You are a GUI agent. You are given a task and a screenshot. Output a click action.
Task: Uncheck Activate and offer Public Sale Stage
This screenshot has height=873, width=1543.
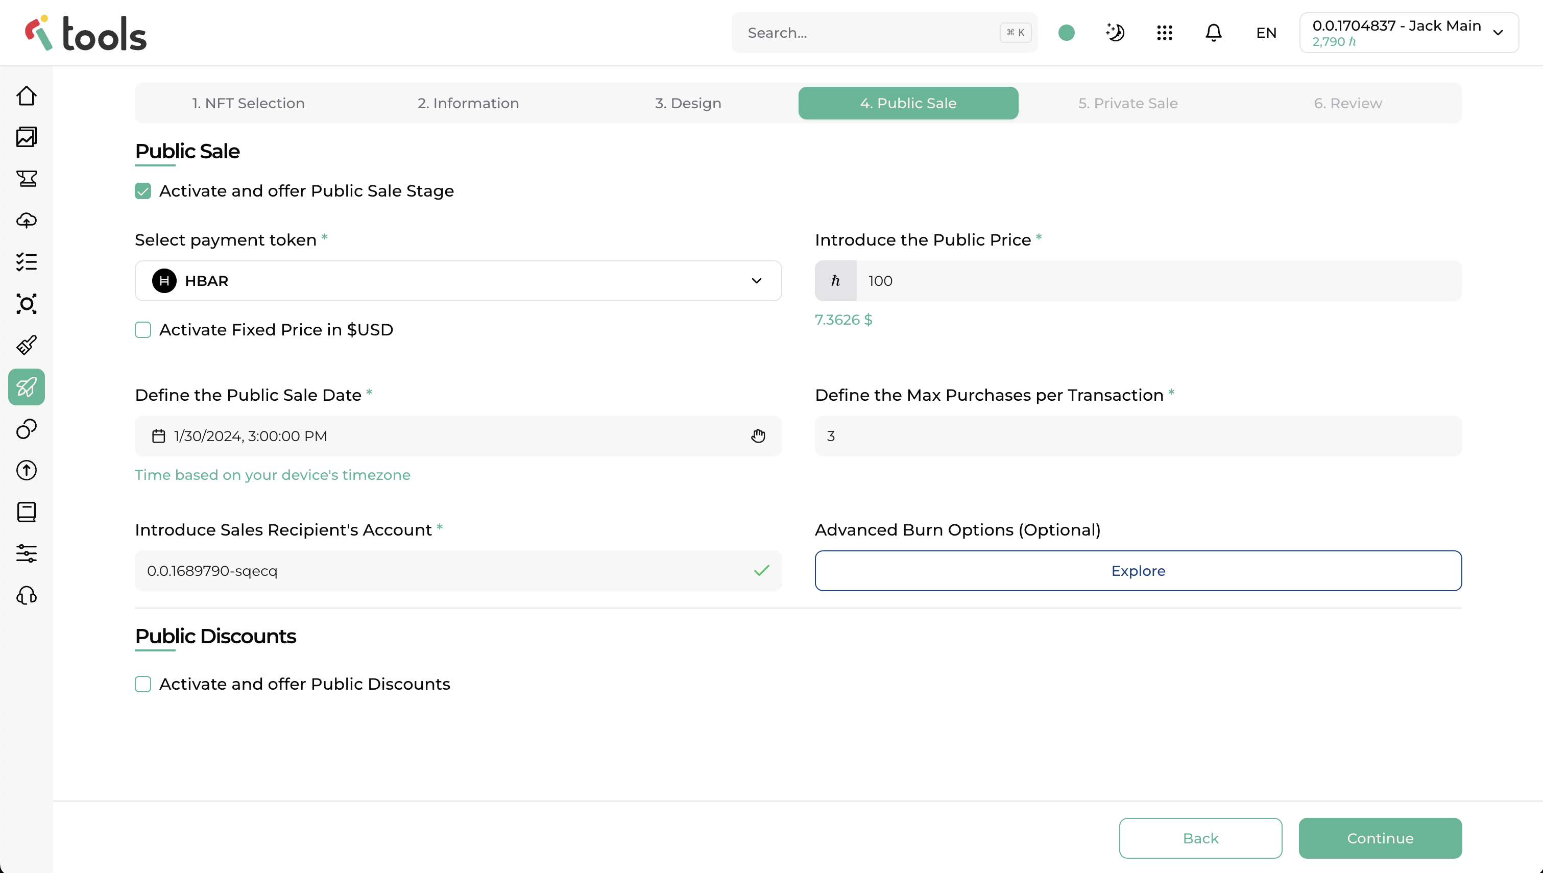pos(142,190)
